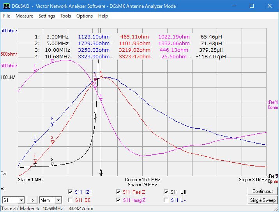Viewport: 279px width, 212px height.
Task: Click the Ref4 0ohm reference indicator
Action: (272, 105)
